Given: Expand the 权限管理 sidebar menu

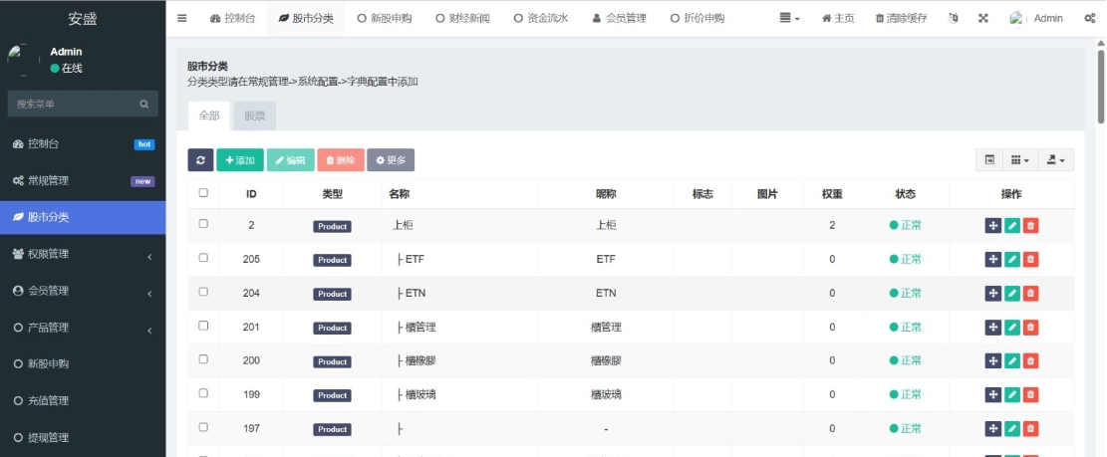Looking at the screenshot, I should [x=83, y=254].
